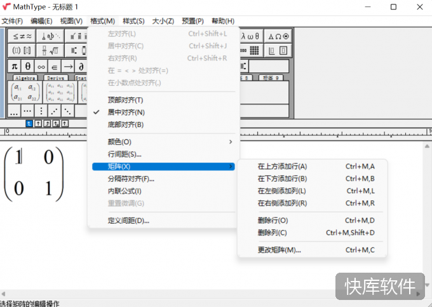This screenshot has height=307, width=432.
Task: Expand the 颜色(O) submenu
Action: point(163,142)
